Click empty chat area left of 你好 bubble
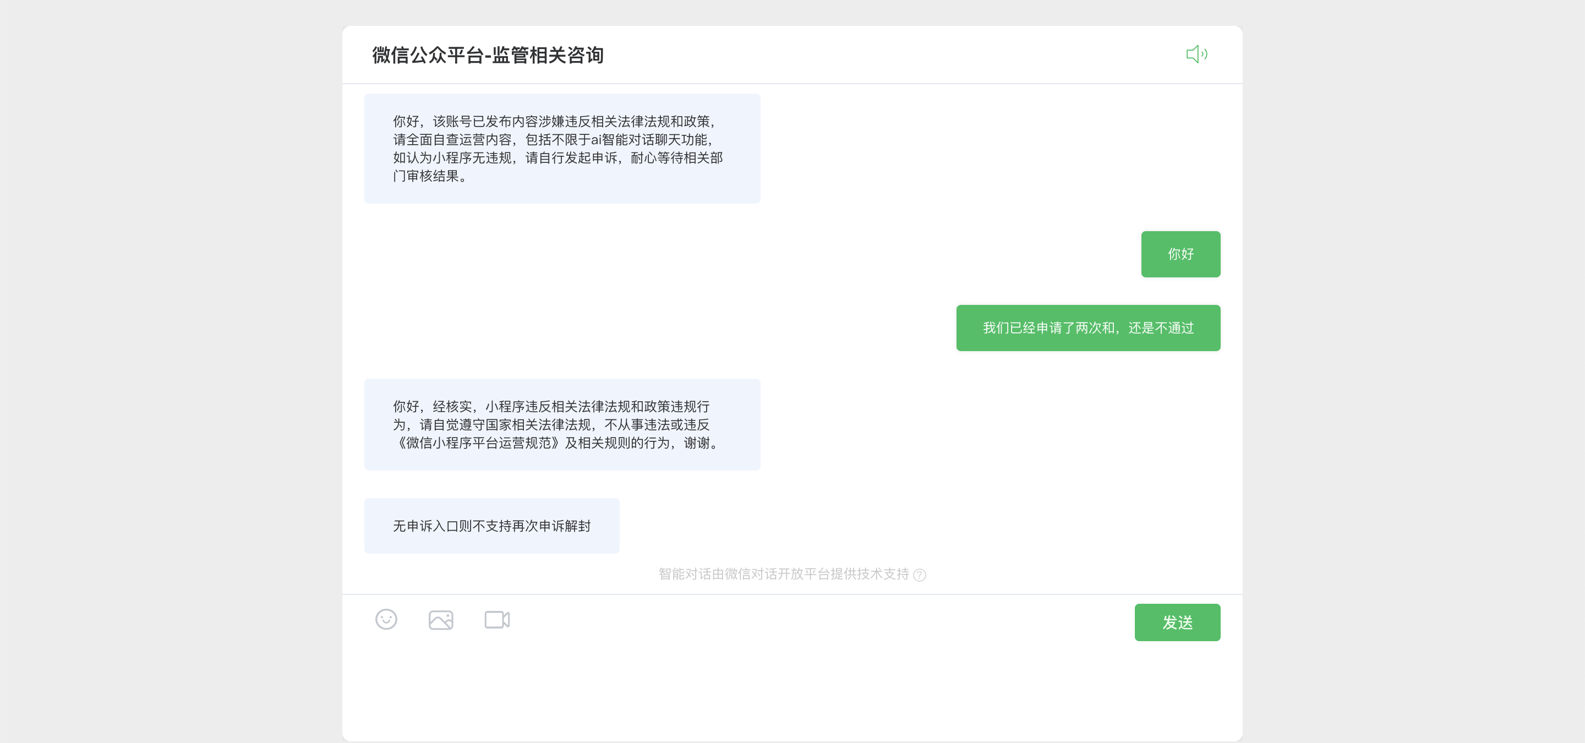1585x743 pixels. (x=861, y=254)
